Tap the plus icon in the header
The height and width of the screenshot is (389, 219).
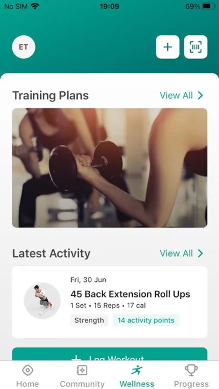pyautogui.click(x=168, y=47)
